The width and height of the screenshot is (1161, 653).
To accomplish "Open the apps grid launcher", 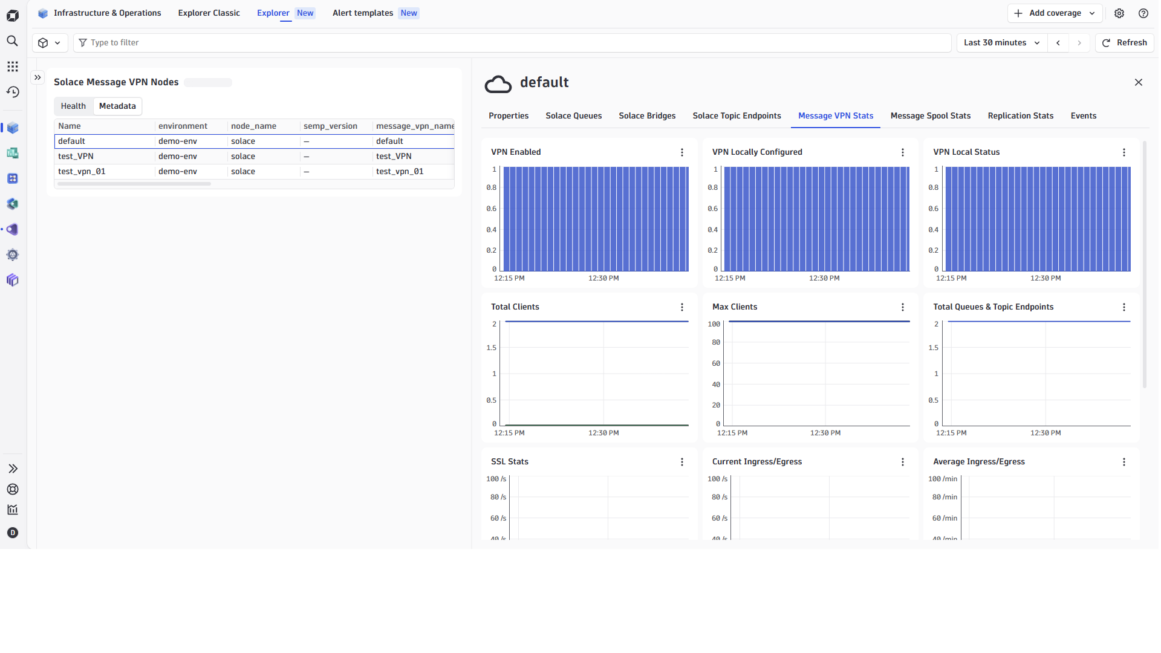I will 13,67.
